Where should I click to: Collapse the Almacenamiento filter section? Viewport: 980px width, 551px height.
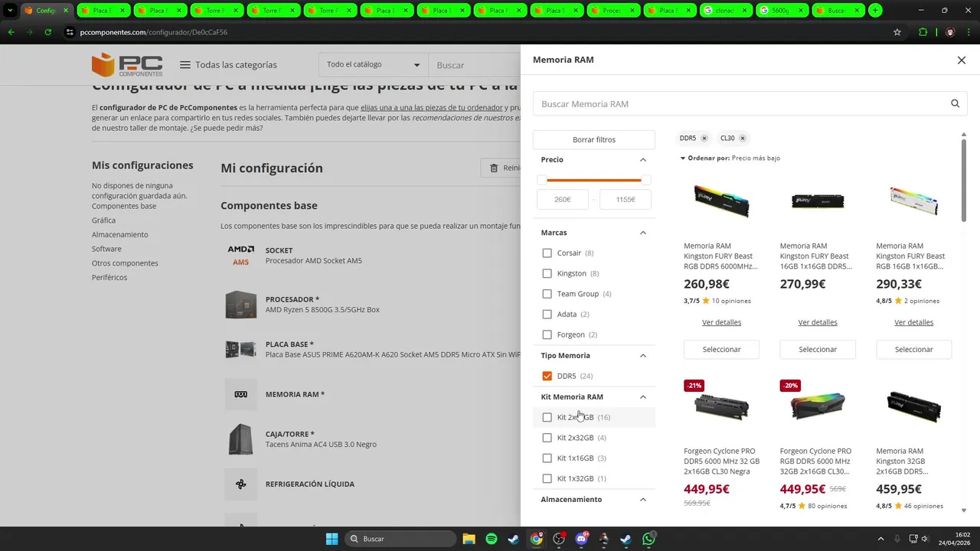tap(642, 500)
